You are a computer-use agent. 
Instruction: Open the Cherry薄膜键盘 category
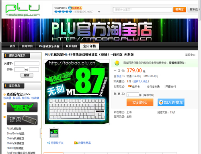click(x=15, y=143)
